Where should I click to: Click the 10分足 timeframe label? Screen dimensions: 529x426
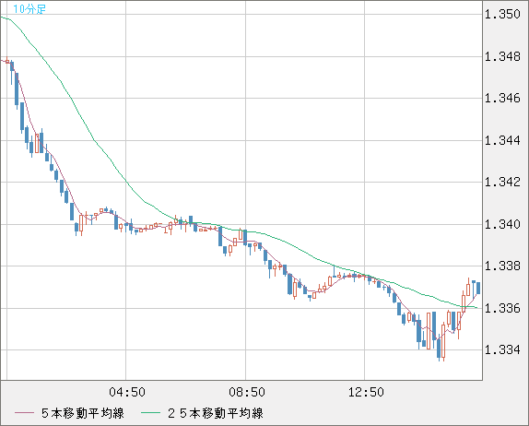click(x=29, y=9)
